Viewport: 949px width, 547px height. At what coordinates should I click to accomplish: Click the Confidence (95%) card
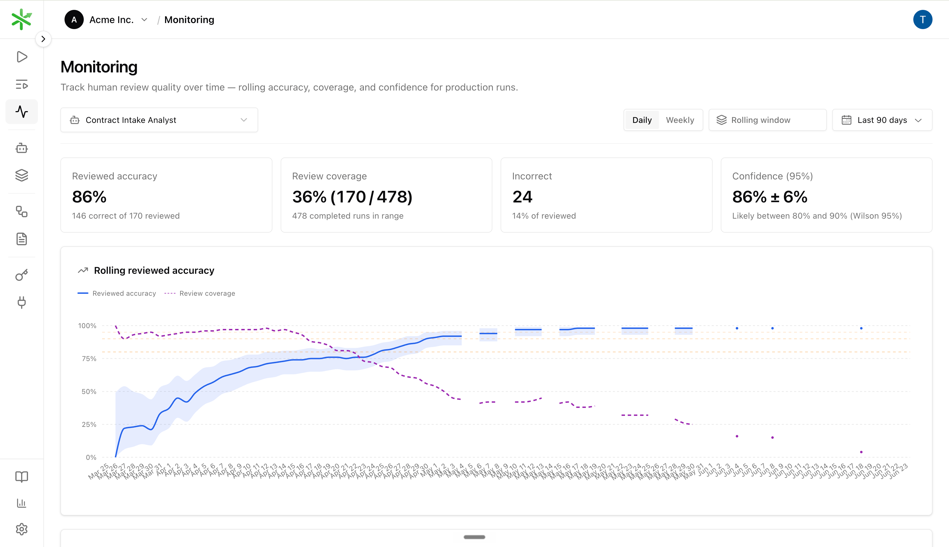tap(827, 195)
